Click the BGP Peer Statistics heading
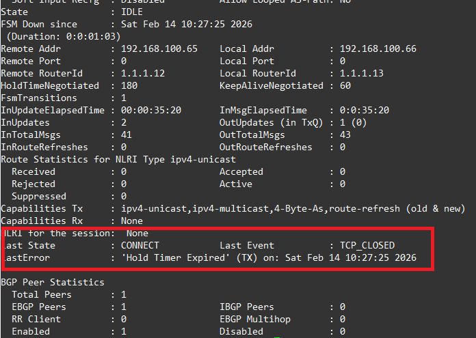The image size is (476, 338). pos(53,283)
